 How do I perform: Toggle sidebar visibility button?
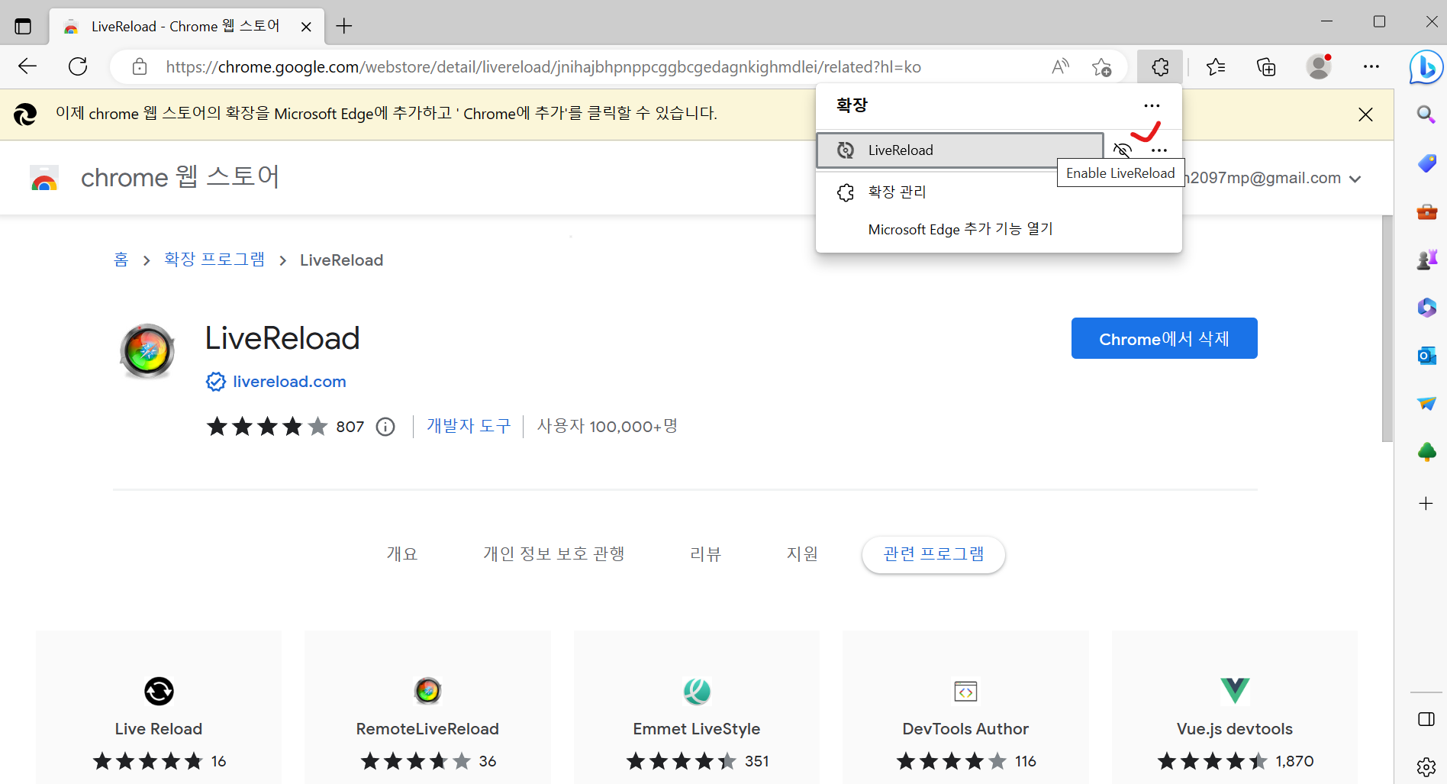coord(1426,719)
